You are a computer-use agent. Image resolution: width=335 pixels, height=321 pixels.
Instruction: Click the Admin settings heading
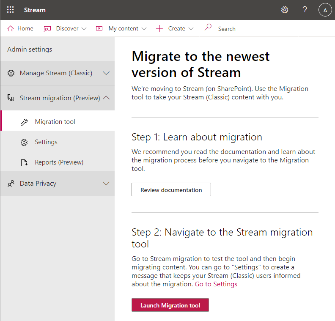[x=30, y=49]
